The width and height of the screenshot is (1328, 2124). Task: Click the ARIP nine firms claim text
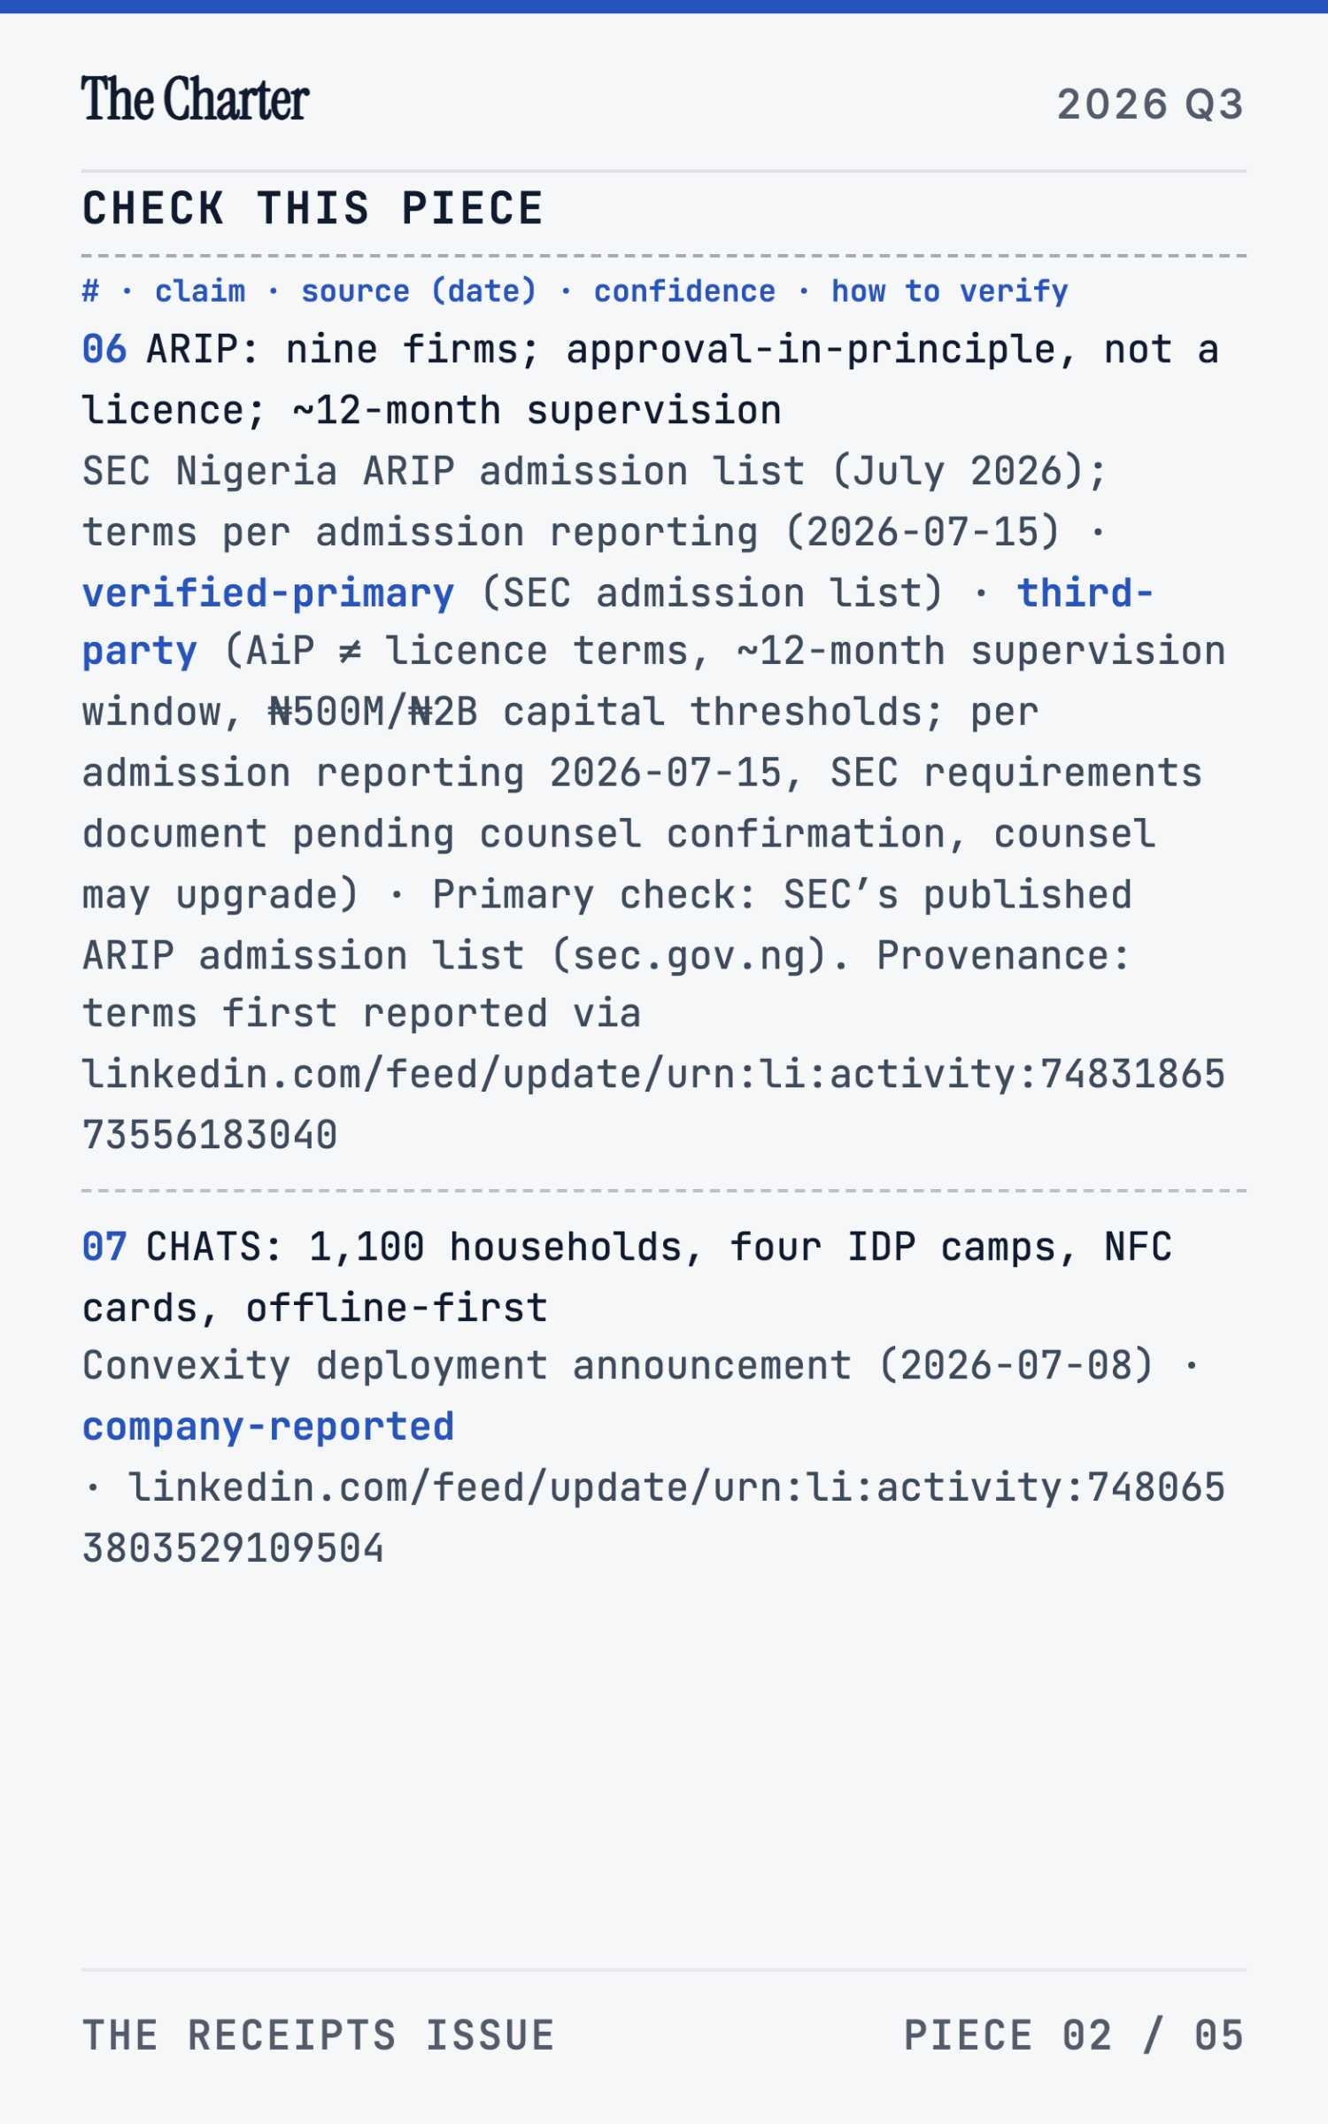pos(651,380)
